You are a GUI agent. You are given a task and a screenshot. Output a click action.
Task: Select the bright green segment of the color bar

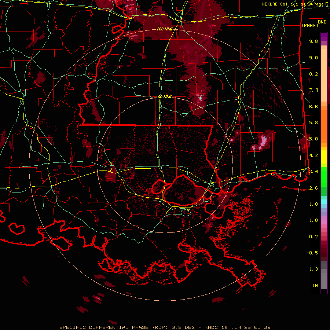[324, 176]
